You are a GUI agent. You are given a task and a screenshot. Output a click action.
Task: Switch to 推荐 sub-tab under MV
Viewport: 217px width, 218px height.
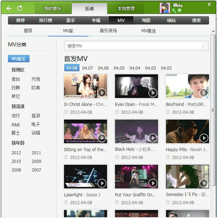click(28, 31)
